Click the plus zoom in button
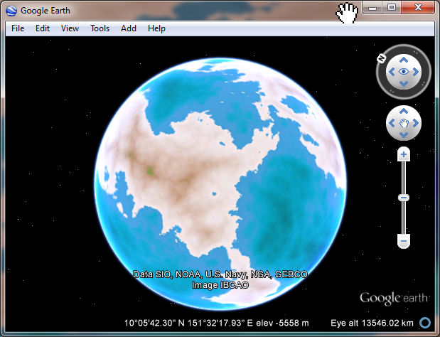 pyautogui.click(x=404, y=154)
